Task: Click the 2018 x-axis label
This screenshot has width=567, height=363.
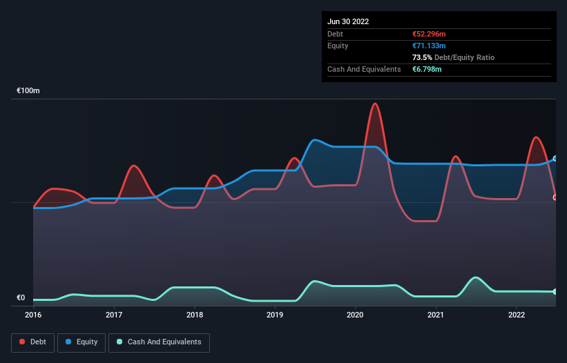Action: click(x=195, y=315)
